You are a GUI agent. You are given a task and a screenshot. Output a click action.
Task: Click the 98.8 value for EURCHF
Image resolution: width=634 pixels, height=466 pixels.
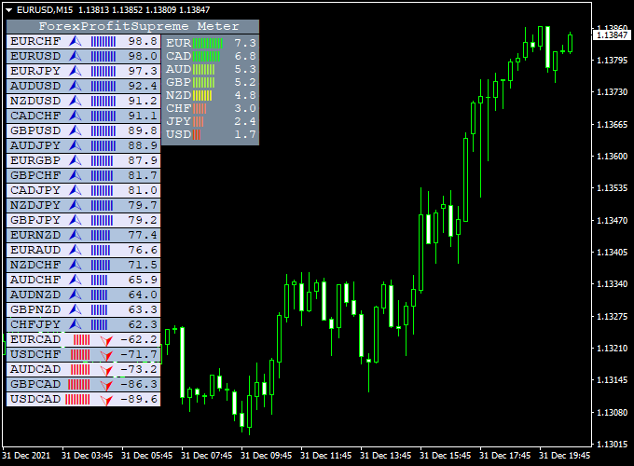[x=143, y=41]
